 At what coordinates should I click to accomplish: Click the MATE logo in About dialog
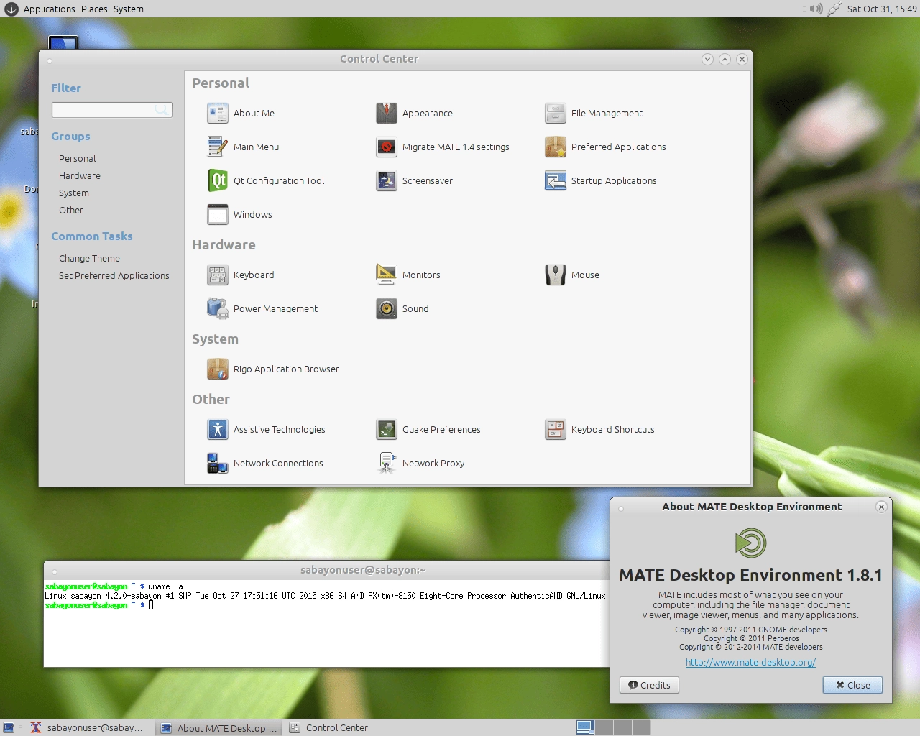click(x=750, y=543)
